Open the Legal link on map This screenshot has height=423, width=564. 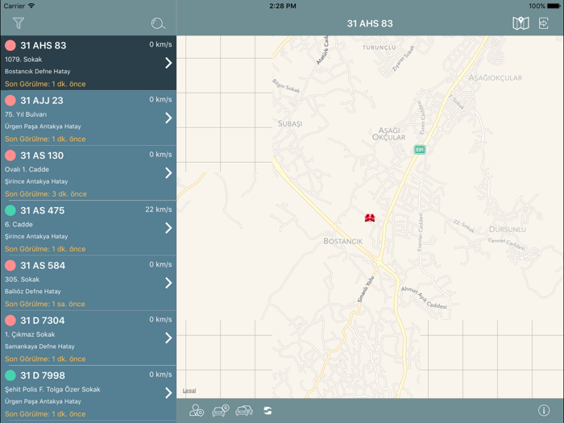[189, 391]
